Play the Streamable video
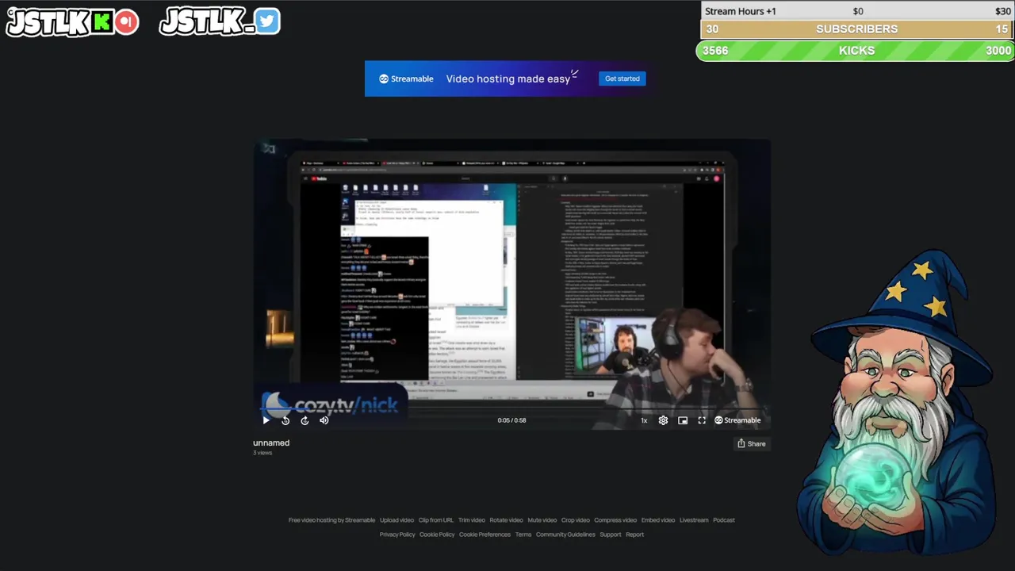Viewport: 1015px width, 571px height. (266, 420)
